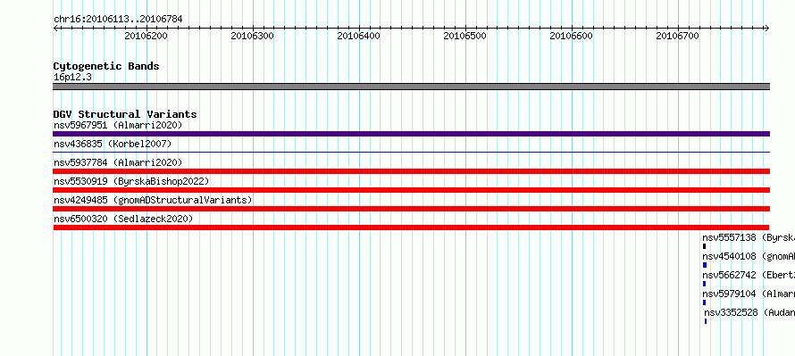Click the DGV Structural Variants track title
Viewport: 795px width, 356px height.
(125, 114)
